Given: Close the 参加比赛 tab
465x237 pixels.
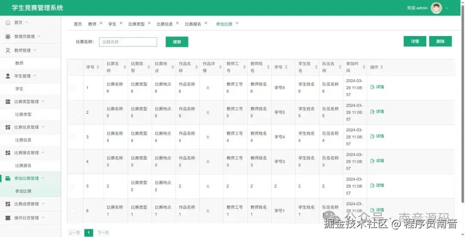Looking at the screenshot, I should 237,23.
